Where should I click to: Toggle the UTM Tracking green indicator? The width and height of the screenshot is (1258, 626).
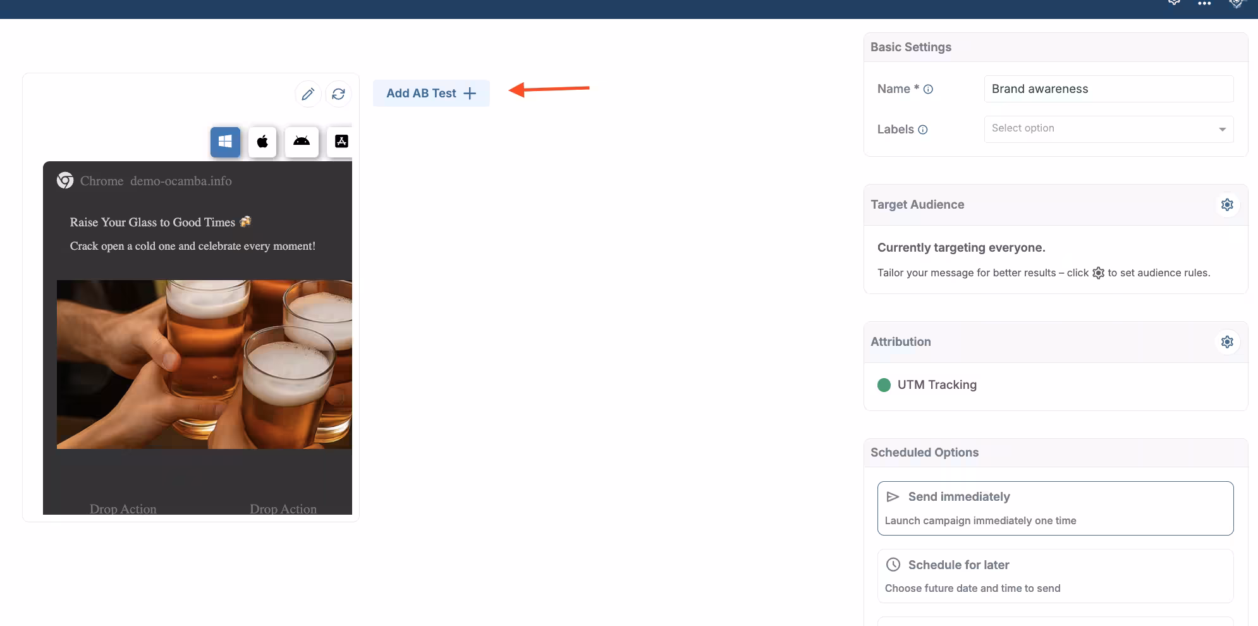[884, 385]
